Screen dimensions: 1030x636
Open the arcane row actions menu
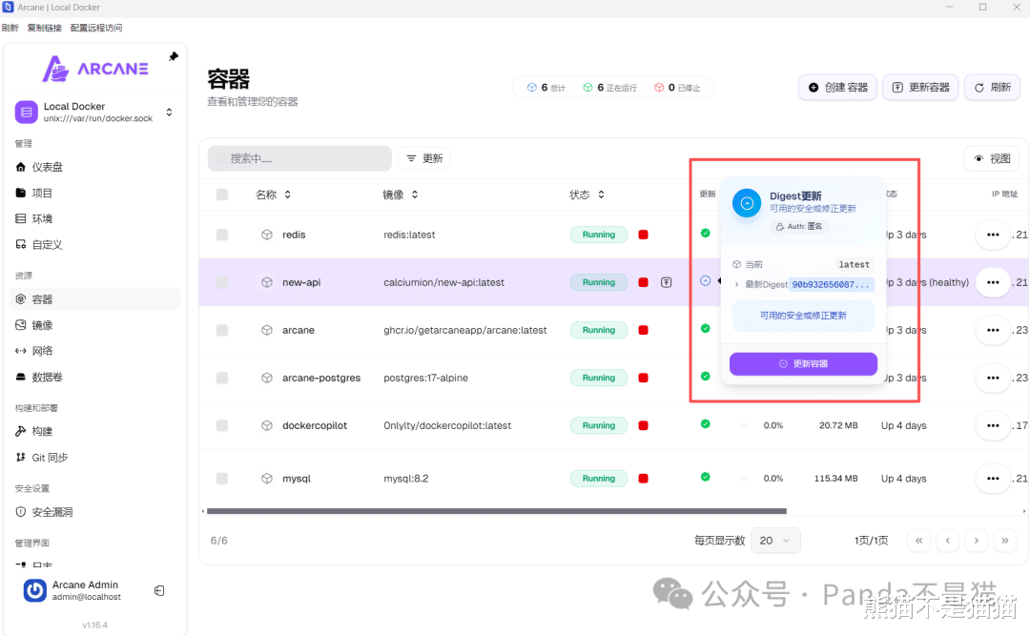[x=993, y=330]
